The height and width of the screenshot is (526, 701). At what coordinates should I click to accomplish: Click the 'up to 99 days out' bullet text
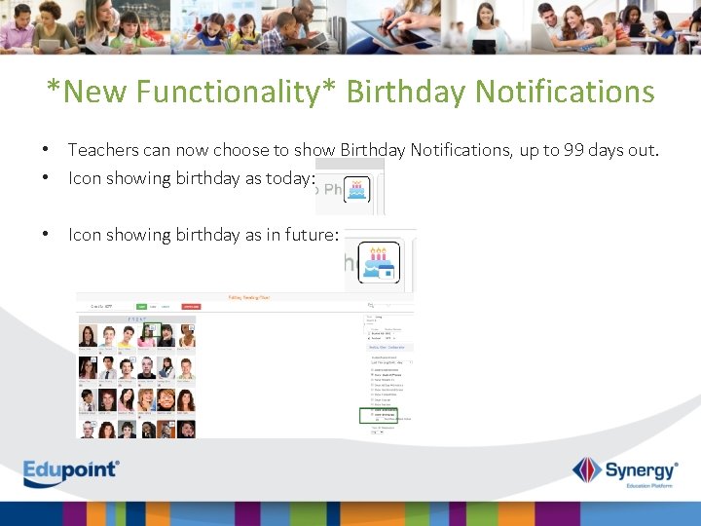click(589, 150)
